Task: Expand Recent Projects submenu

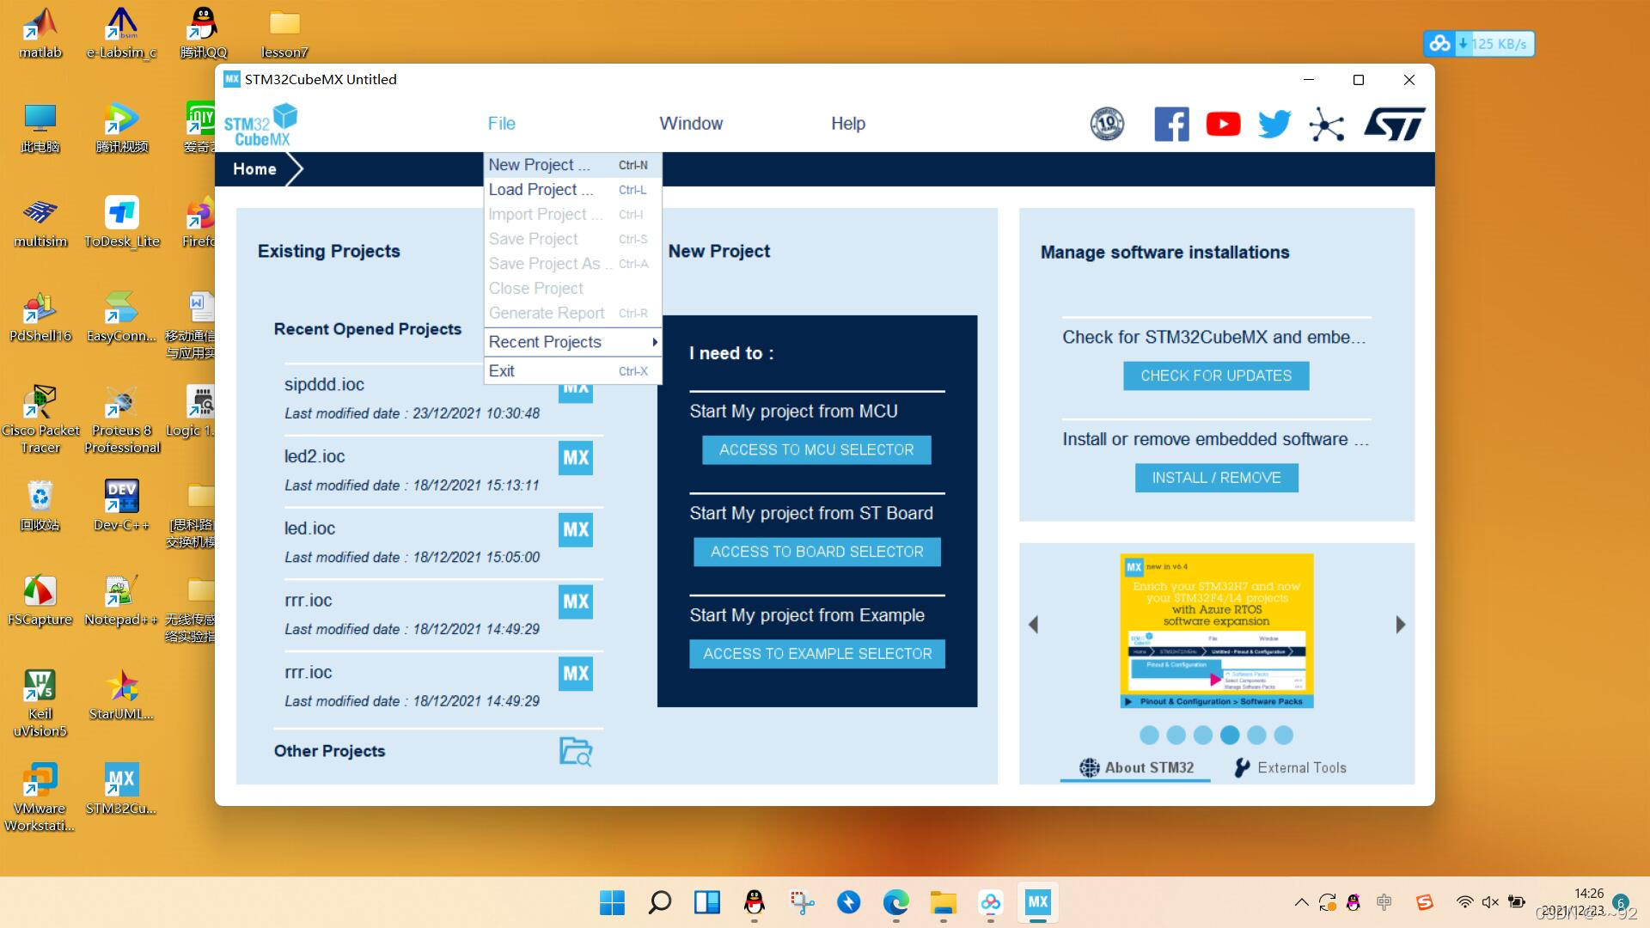Action: pyautogui.click(x=572, y=342)
